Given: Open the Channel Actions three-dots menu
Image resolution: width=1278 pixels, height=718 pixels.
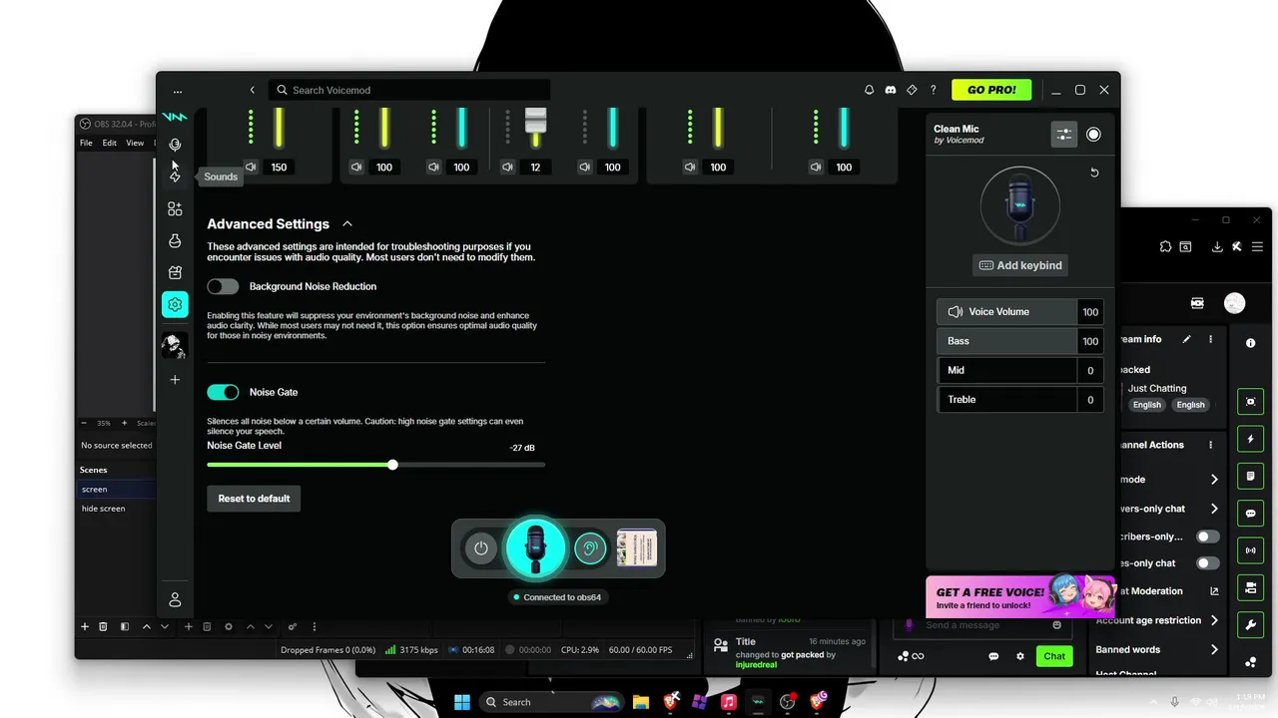Looking at the screenshot, I should pos(1211,445).
